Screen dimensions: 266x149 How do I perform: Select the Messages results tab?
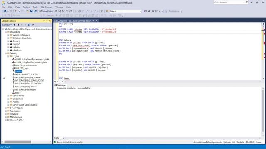(x=61, y=85)
